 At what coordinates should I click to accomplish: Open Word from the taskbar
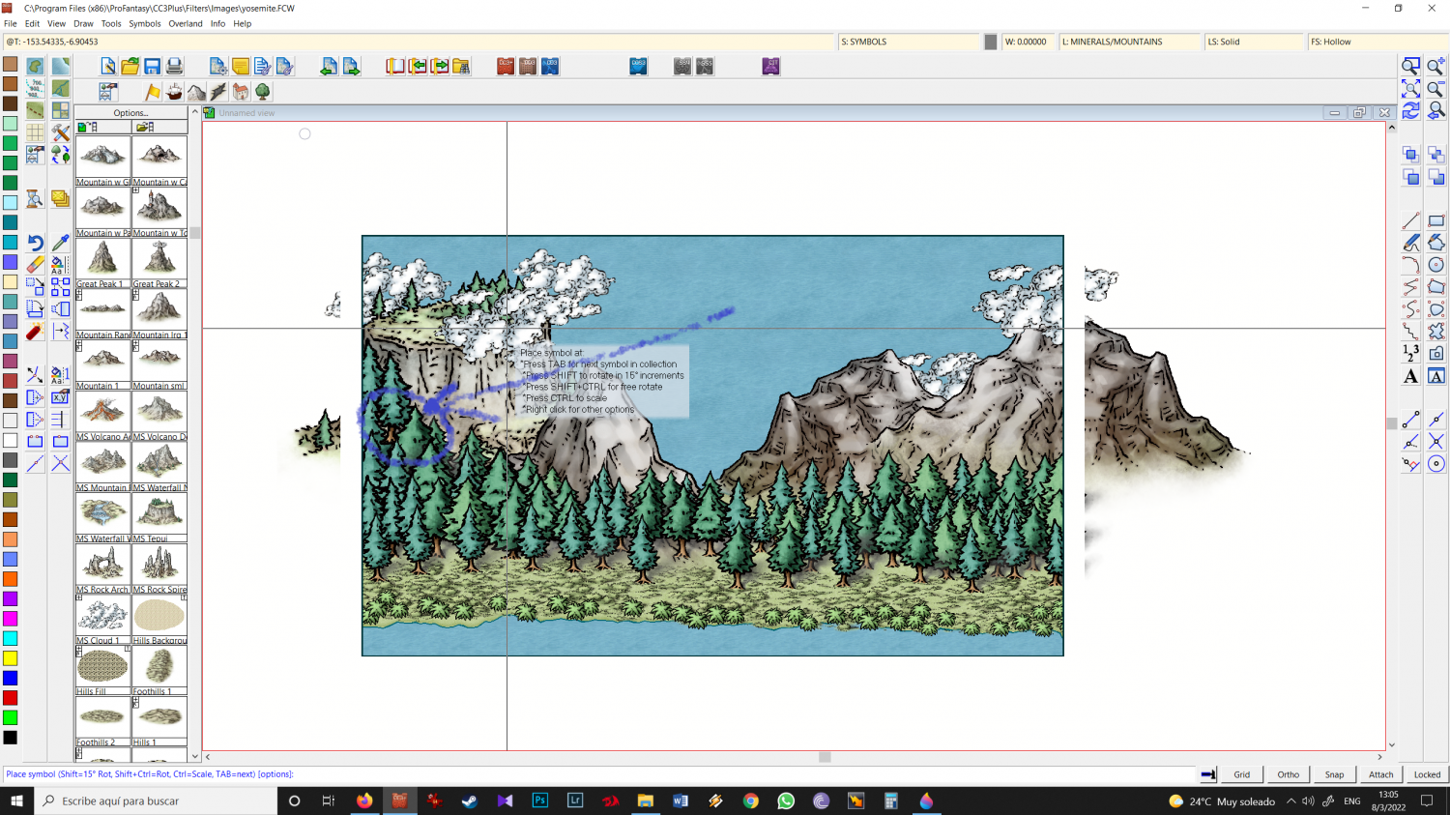tap(681, 800)
